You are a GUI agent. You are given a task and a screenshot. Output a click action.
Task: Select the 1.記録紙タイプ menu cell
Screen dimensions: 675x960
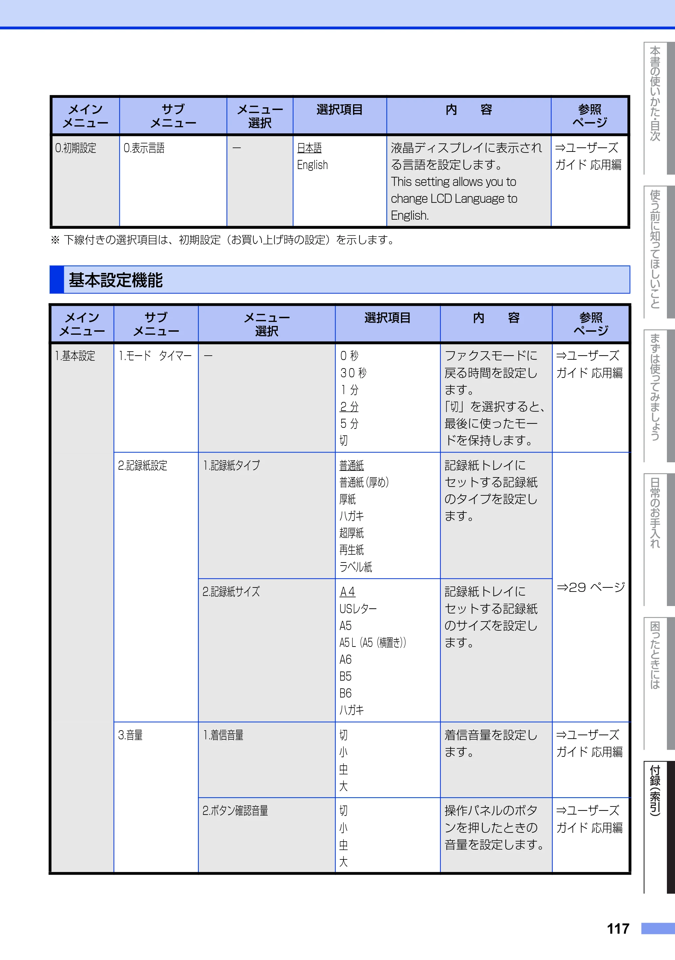pos(266,516)
